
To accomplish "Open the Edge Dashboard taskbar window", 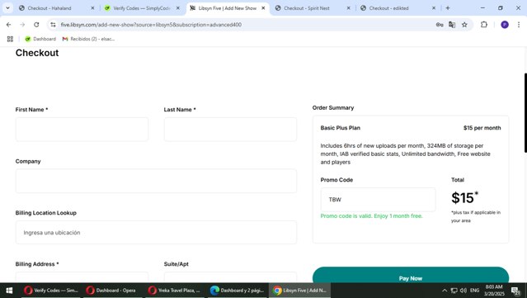I will (237, 291).
